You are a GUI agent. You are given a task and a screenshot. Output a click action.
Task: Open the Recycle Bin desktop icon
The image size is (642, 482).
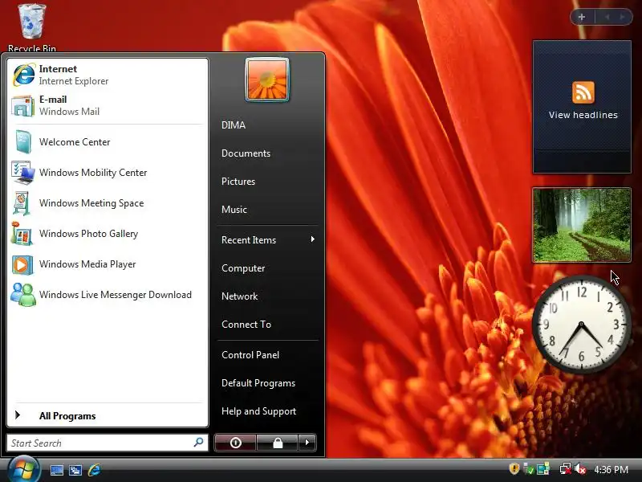(32, 27)
